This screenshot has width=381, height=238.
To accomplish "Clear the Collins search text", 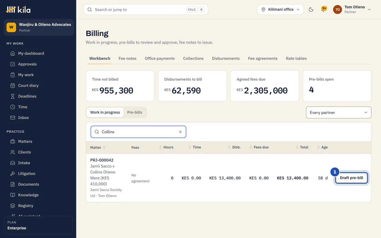I will (x=180, y=132).
